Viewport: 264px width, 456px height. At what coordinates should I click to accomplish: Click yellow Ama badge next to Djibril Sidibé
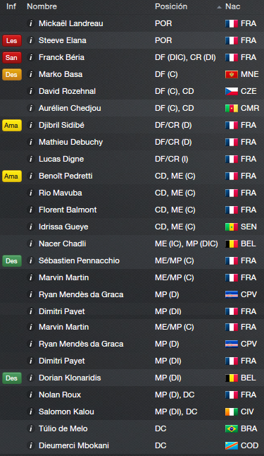(x=11, y=126)
